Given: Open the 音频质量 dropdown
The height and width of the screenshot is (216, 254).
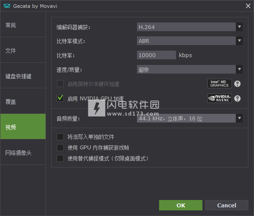Looking at the screenshot, I should (189, 118).
